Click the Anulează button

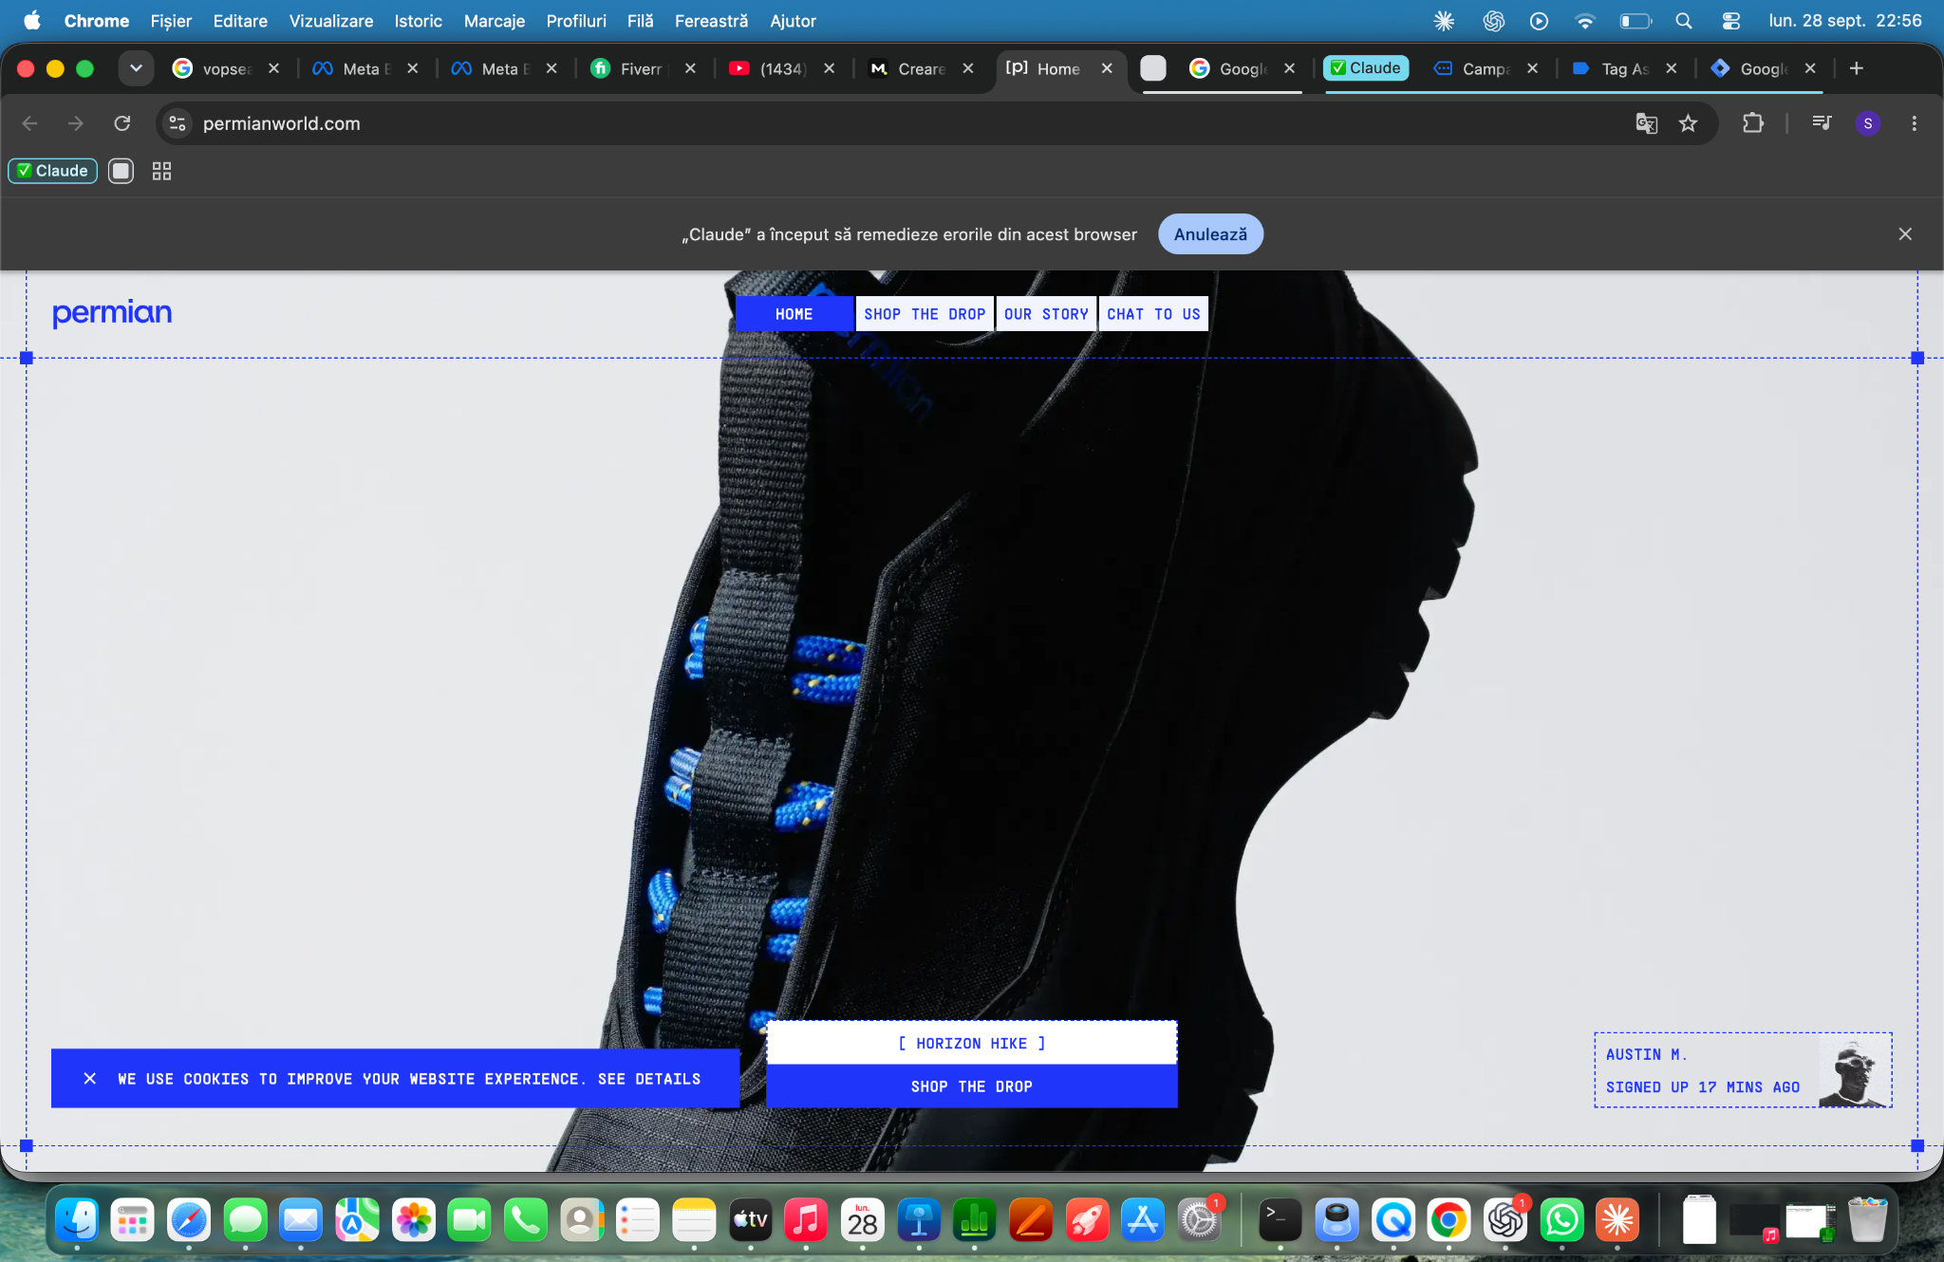[x=1210, y=234]
